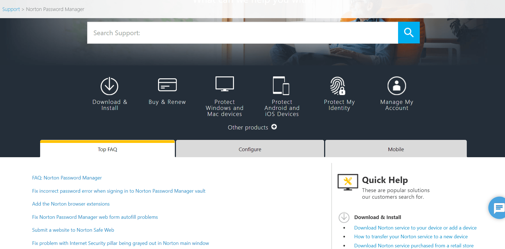Open FAQ: Norton Password Manager
This screenshot has height=249, width=505.
67,178
